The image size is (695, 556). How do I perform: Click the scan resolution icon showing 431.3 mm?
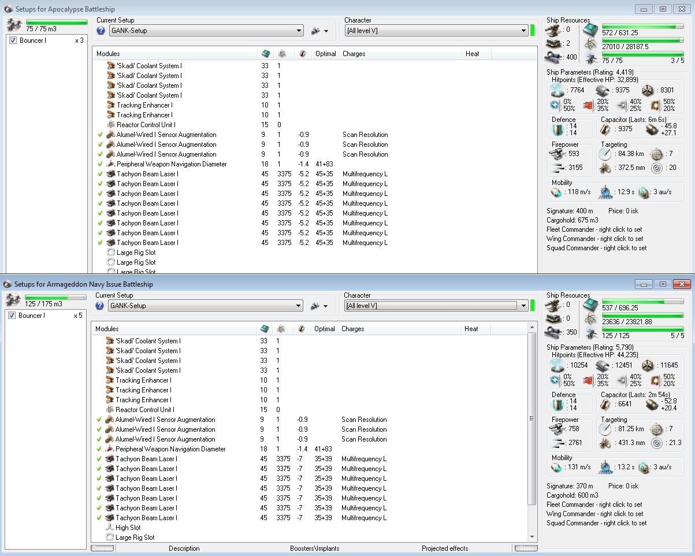point(605,443)
